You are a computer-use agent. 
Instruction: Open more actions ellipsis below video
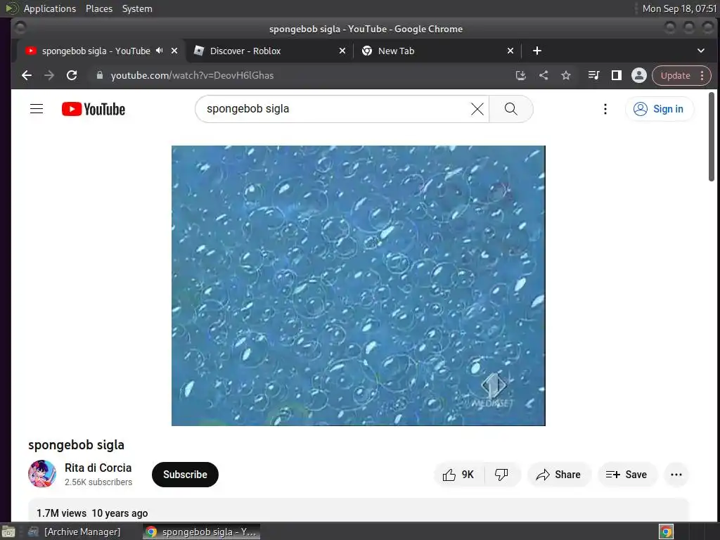tap(676, 475)
